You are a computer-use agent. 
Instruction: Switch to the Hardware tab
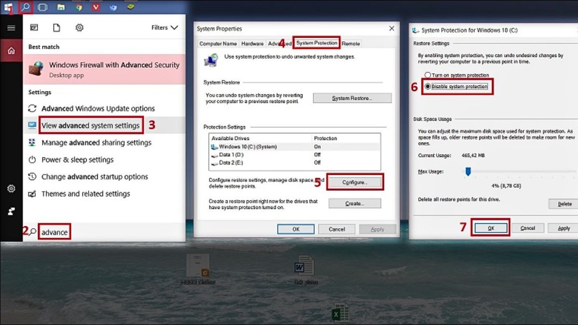(252, 43)
